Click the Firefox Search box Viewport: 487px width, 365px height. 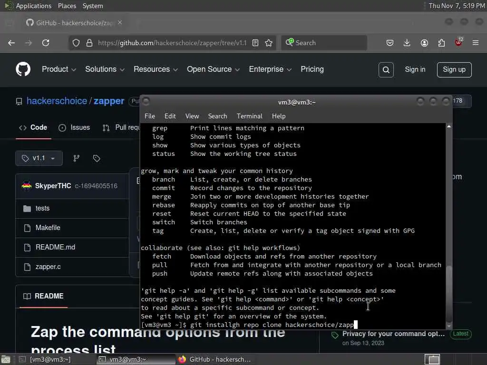tap(324, 43)
